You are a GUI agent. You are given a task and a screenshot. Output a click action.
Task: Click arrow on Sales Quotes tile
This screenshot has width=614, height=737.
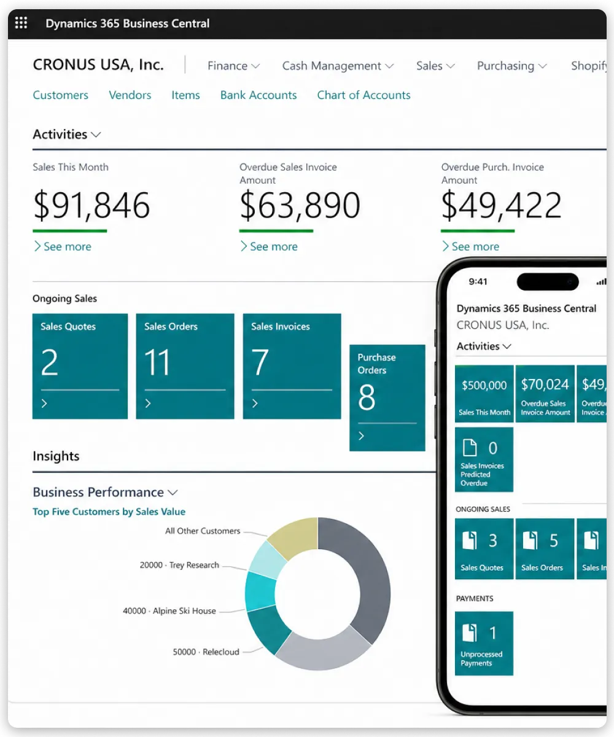44,404
